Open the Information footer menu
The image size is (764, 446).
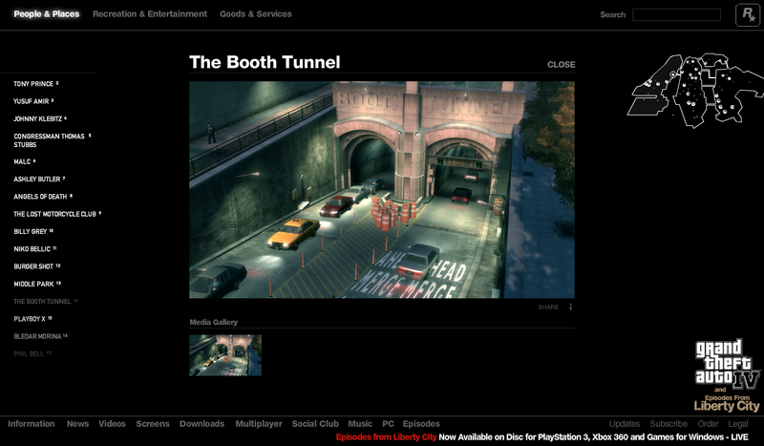click(32, 424)
